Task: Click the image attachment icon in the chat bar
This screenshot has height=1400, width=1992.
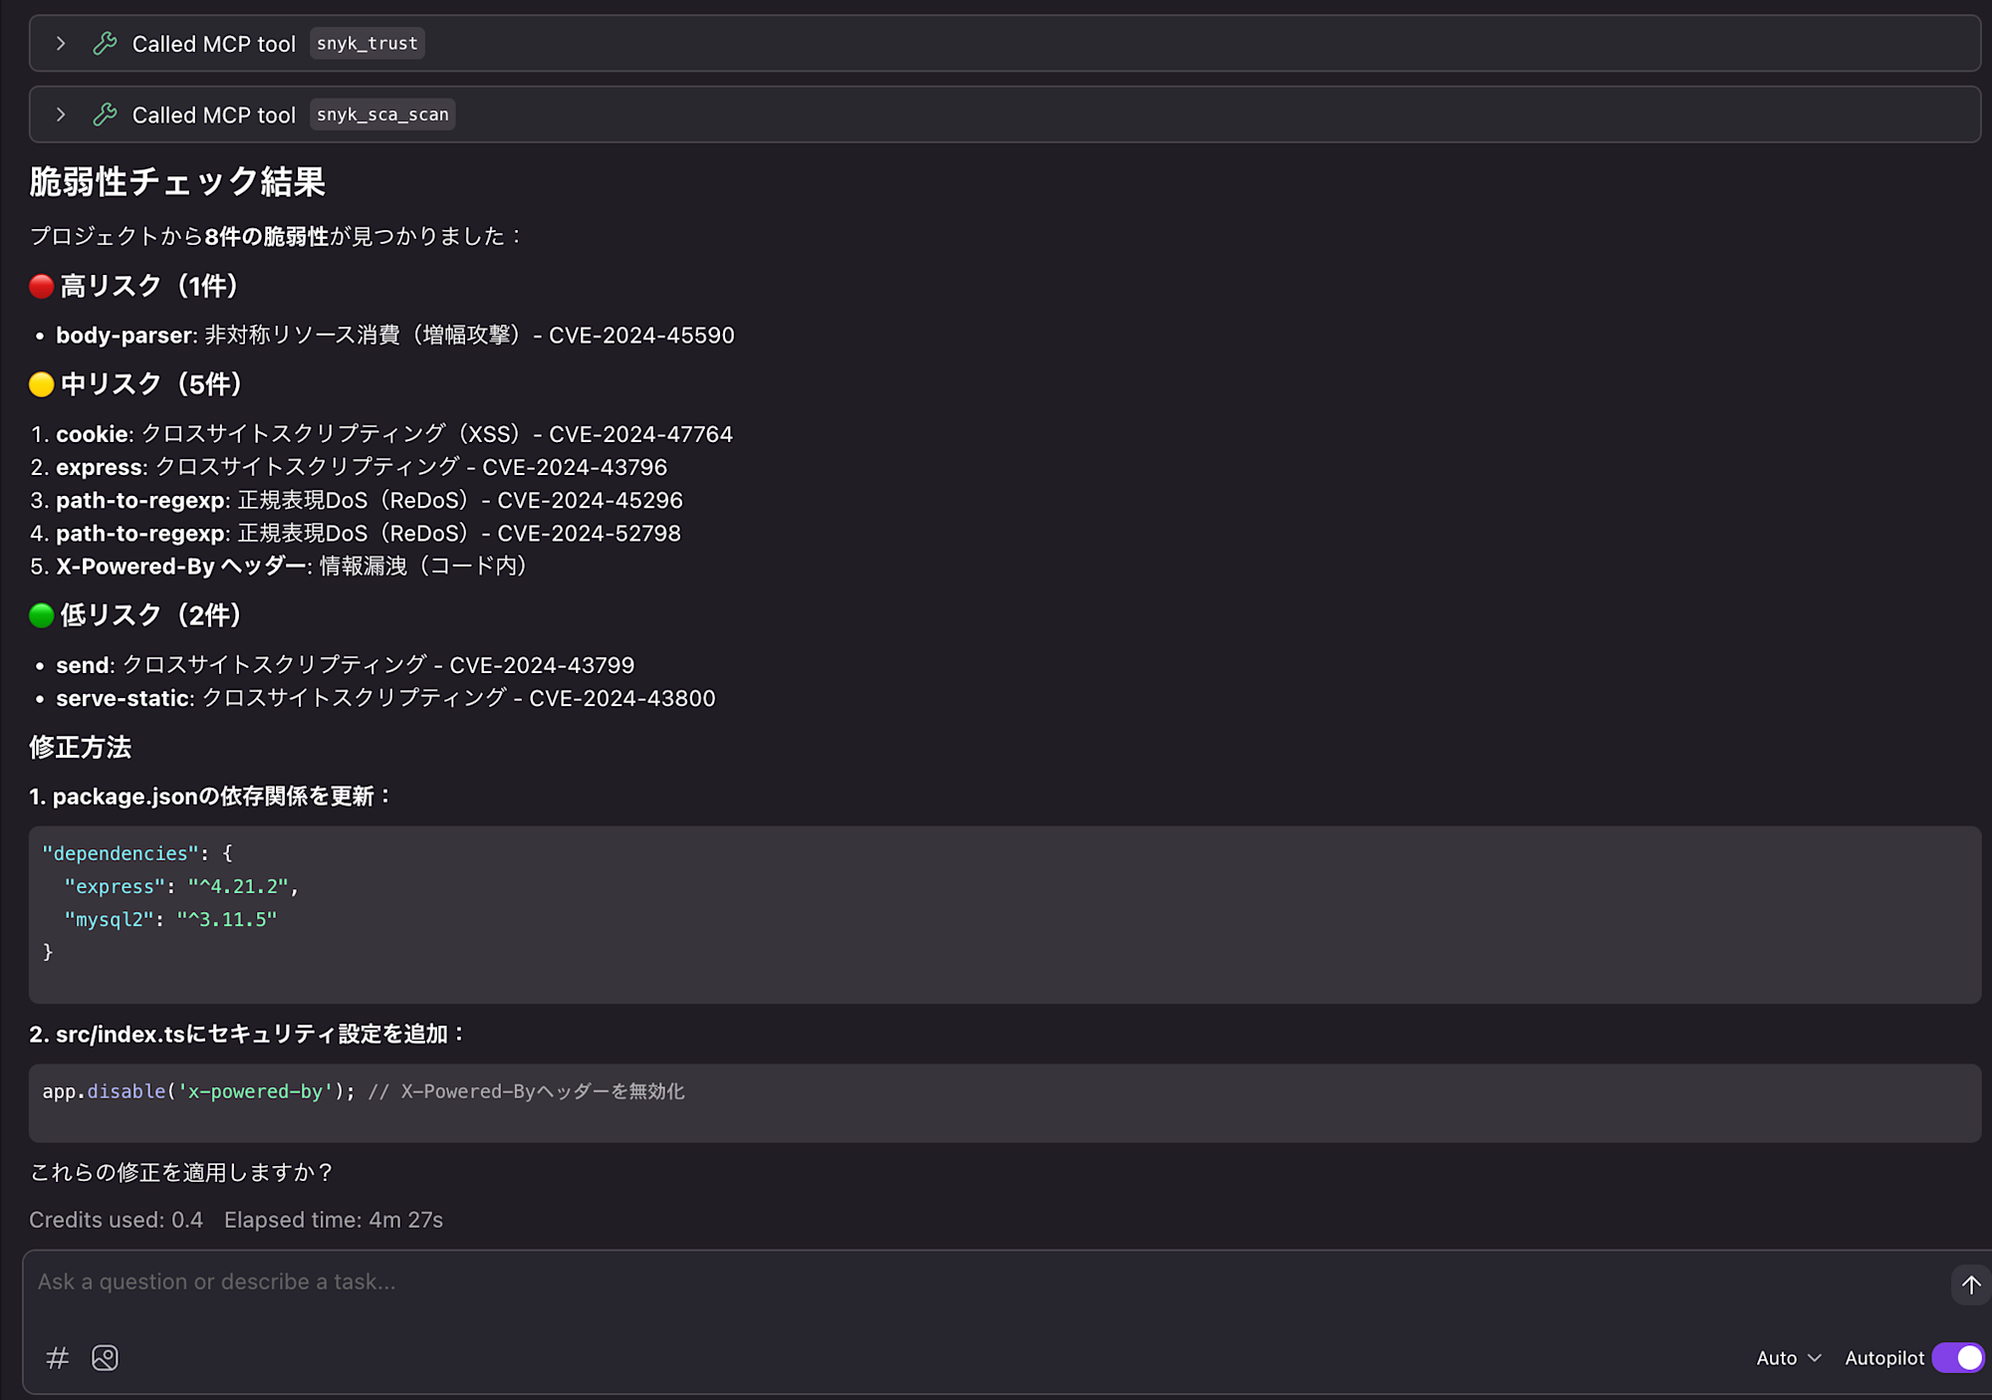Action: [x=105, y=1357]
